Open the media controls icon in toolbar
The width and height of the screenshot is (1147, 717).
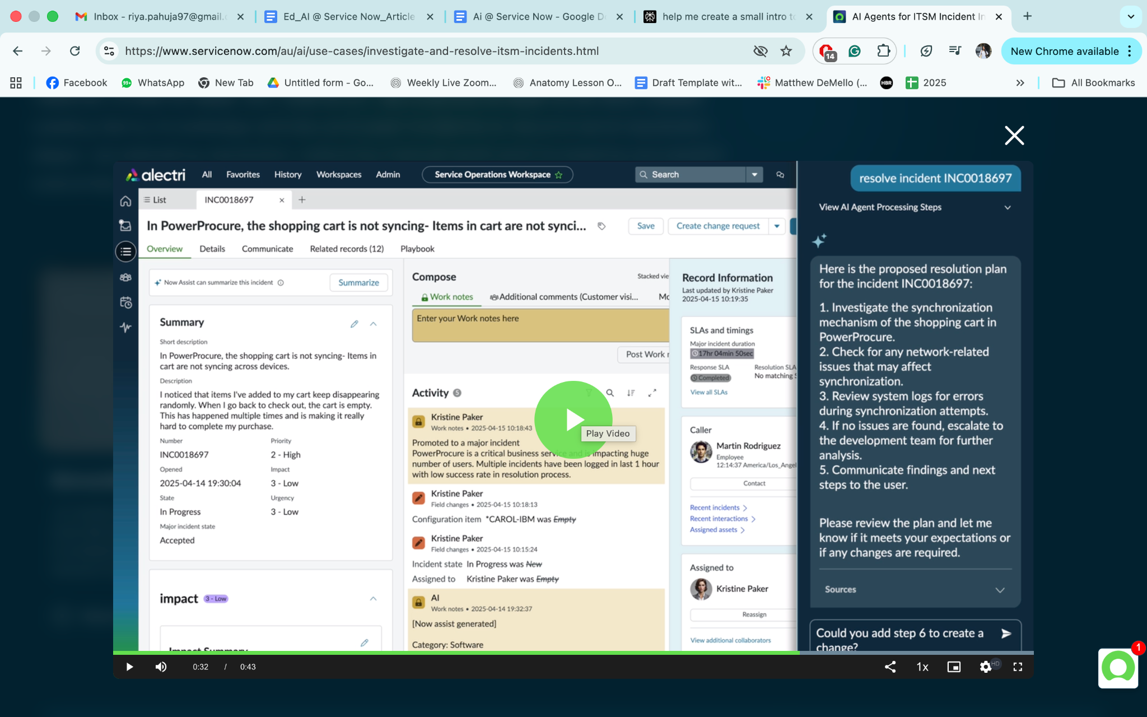955,51
